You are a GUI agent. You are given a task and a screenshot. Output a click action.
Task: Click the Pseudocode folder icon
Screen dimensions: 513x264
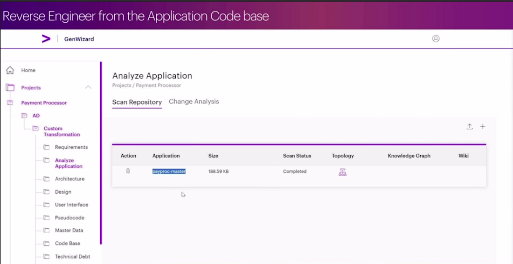[x=47, y=218]
